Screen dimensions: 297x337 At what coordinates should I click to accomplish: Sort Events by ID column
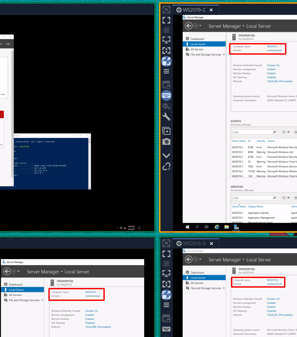click(250, 141)
